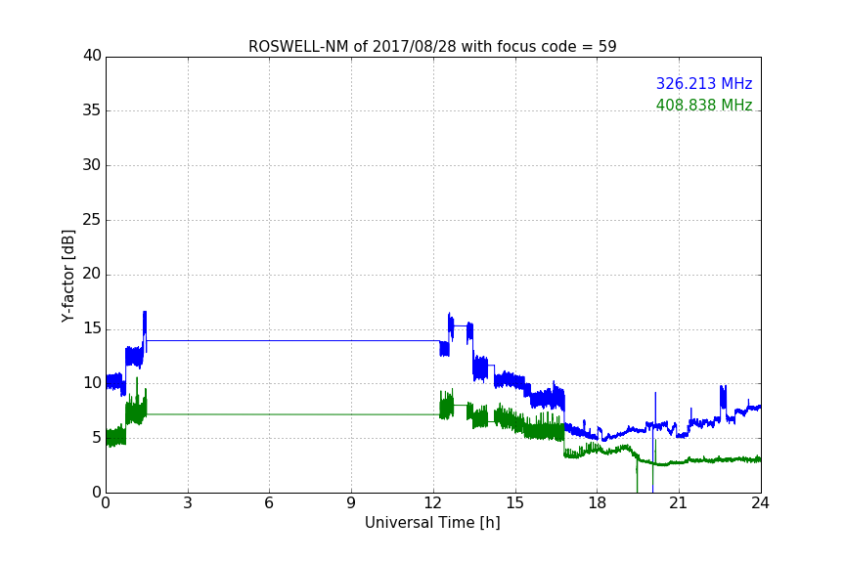Click the 'Universal Time [h]' axis label

point(432,523)
